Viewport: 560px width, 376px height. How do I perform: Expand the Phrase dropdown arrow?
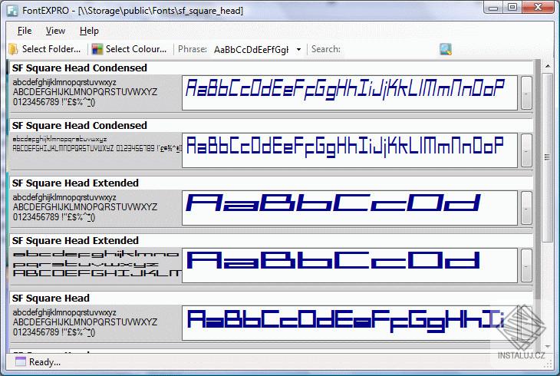298,49
